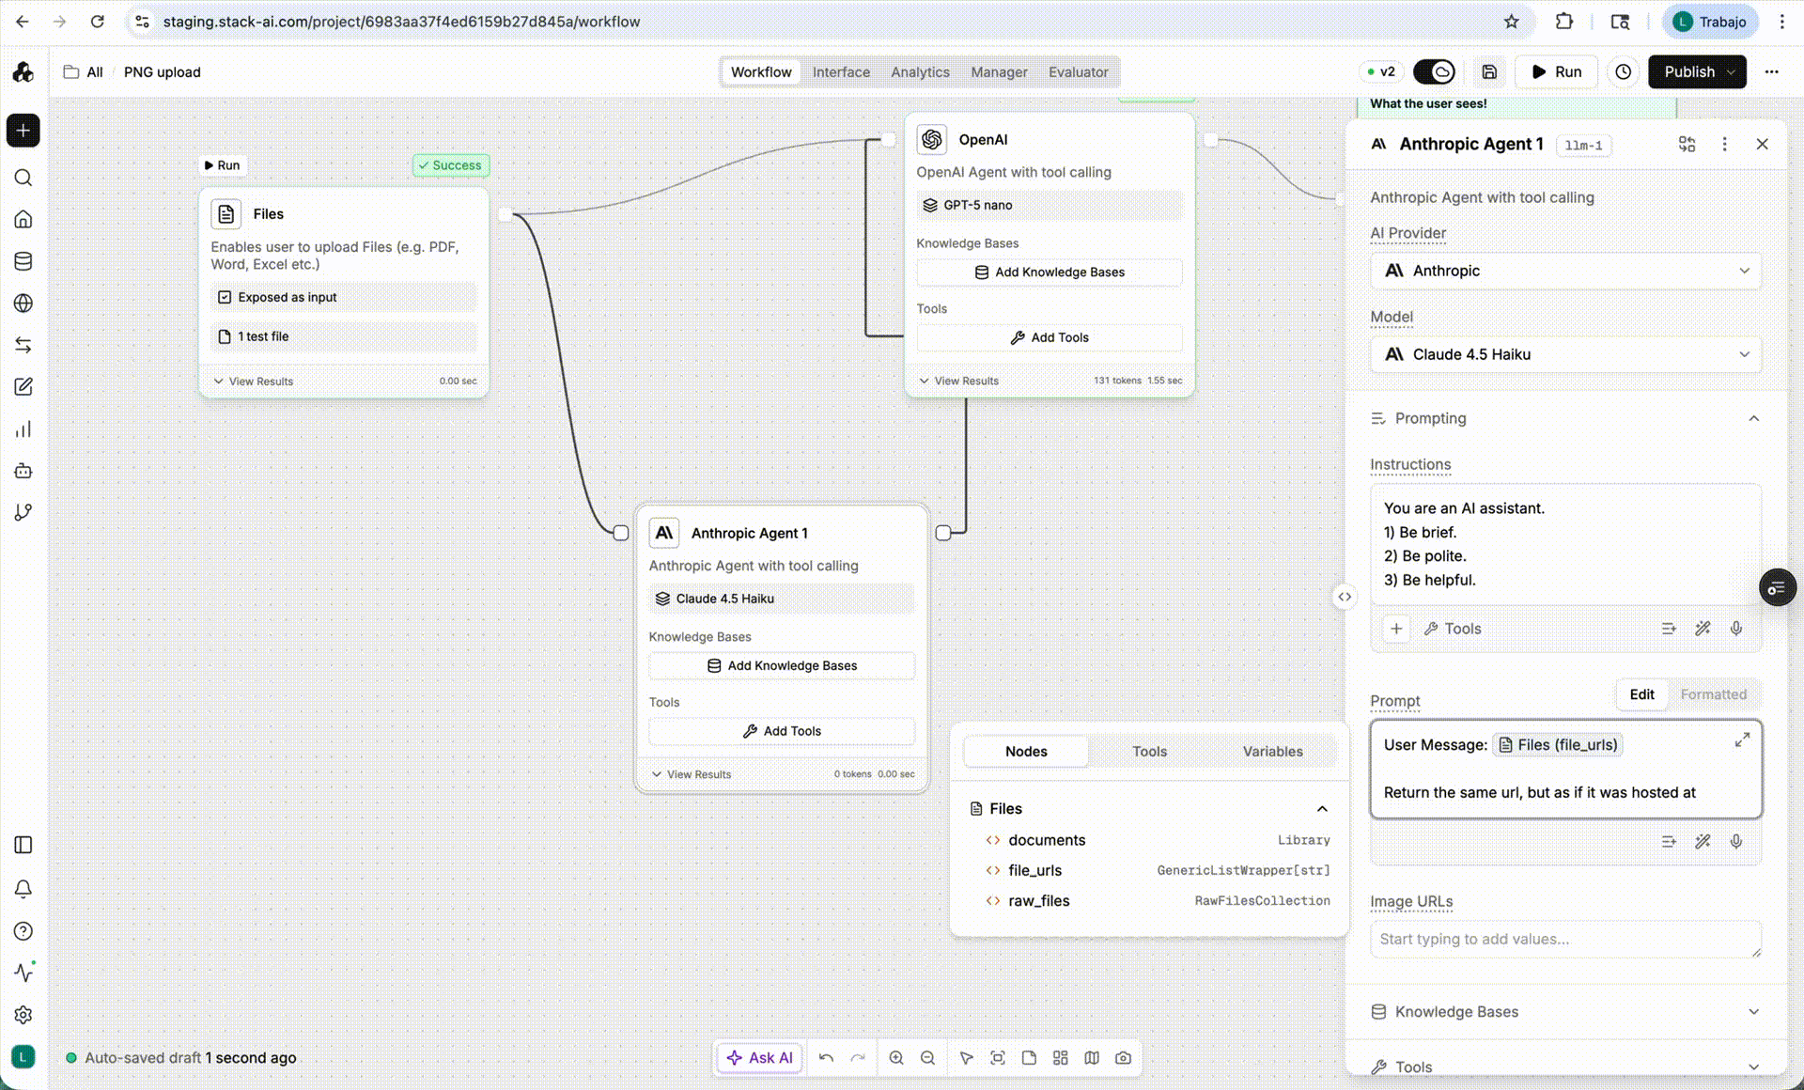Viewport: 1804px width, 1090px height.
Task: Expand the Prompt editor with arrows icon
Action: [x=1742, y=740]
